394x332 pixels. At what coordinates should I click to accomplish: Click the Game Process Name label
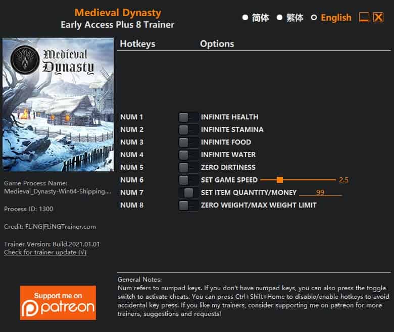point(36,183)
